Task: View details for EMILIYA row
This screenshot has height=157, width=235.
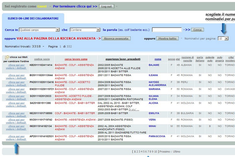Action: (x=16, y=115)
